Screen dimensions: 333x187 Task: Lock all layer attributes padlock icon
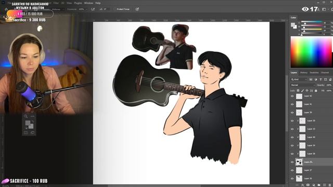click(316, 90)
